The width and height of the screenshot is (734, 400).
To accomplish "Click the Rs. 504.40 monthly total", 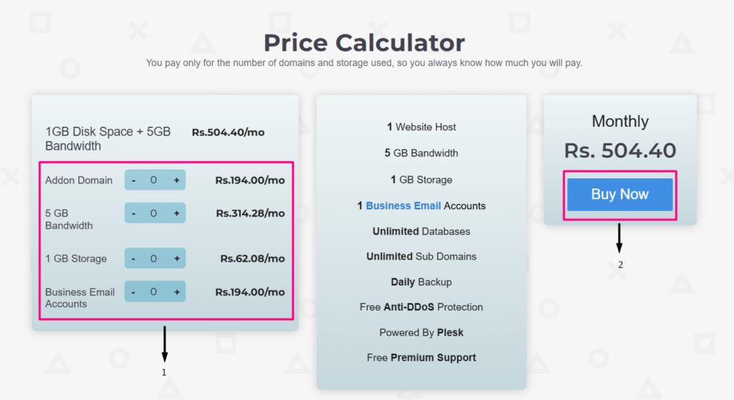I will click(x=620, y=151).
